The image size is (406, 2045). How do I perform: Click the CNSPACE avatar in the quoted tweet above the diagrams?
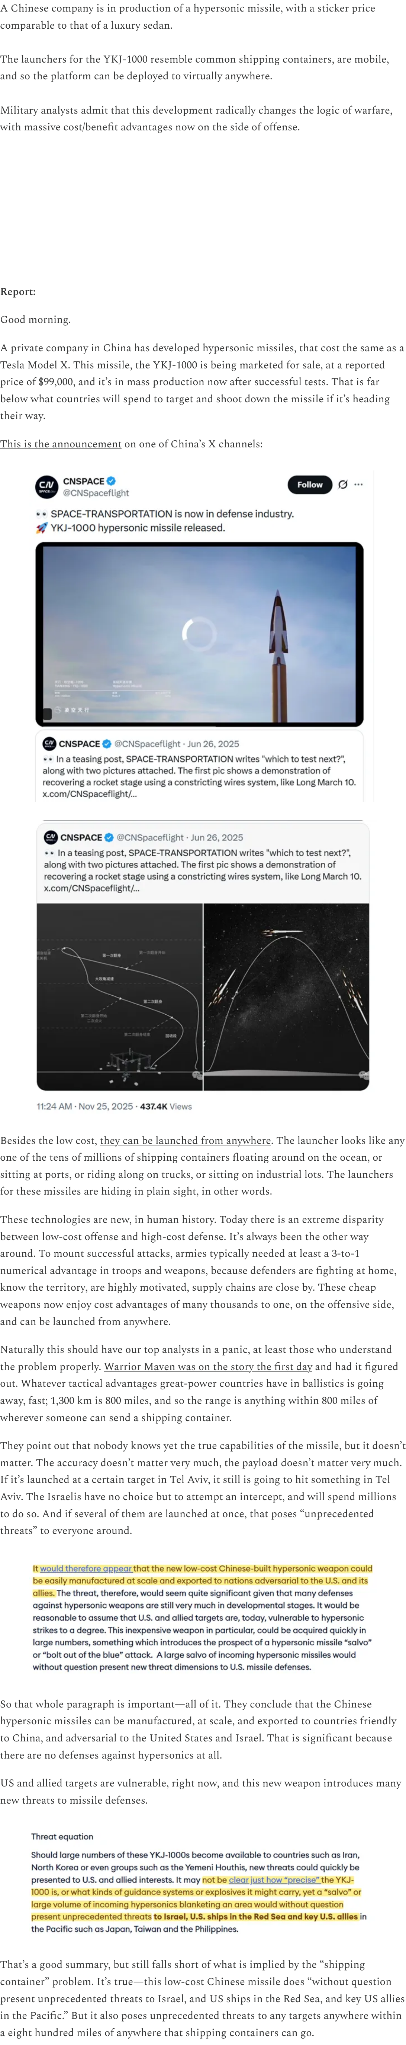click(51, 837)
